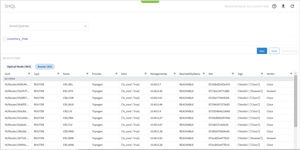The height and width of the screenshot is (150, 300).
Task: Open filter menu for Provider column
Action: [x=116, y=74]
